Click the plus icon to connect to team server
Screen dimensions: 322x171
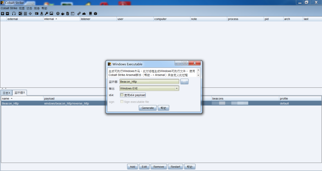coord(2,13)
